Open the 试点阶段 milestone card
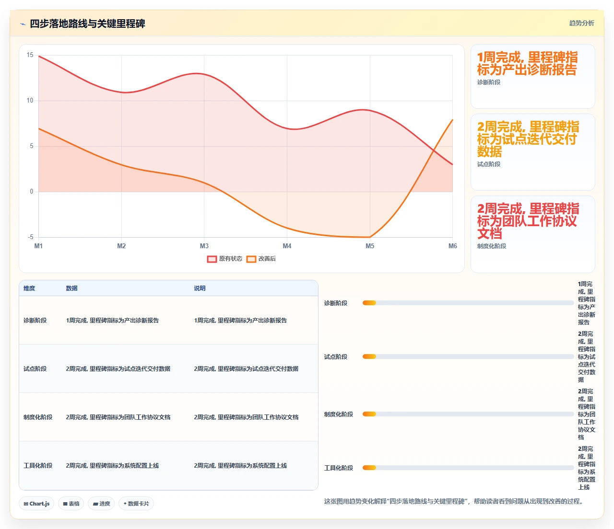 [x=533, y=152]
